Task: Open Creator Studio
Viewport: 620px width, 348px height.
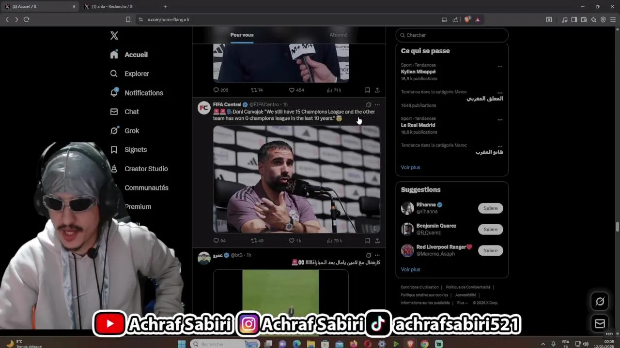Action: 139,169
